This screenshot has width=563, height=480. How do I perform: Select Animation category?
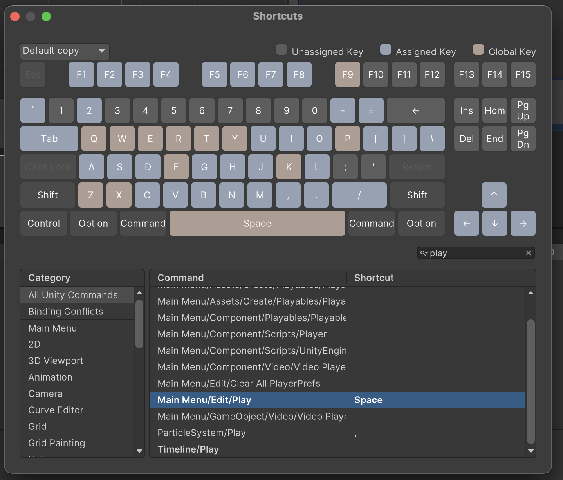(x=77, y=377)
